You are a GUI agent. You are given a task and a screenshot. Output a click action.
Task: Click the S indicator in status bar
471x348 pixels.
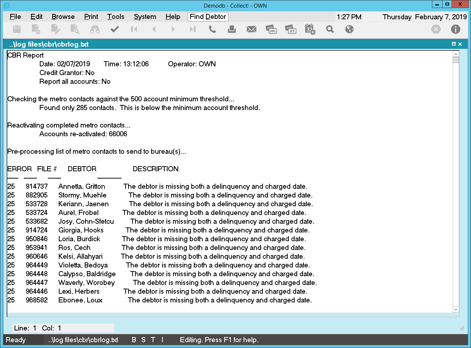click(143, 340)
